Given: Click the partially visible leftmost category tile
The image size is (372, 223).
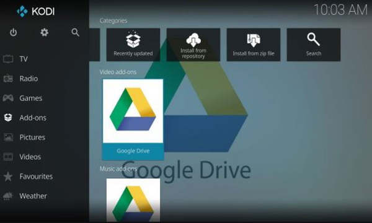Looking at the screenshot, I should (94, 45).
